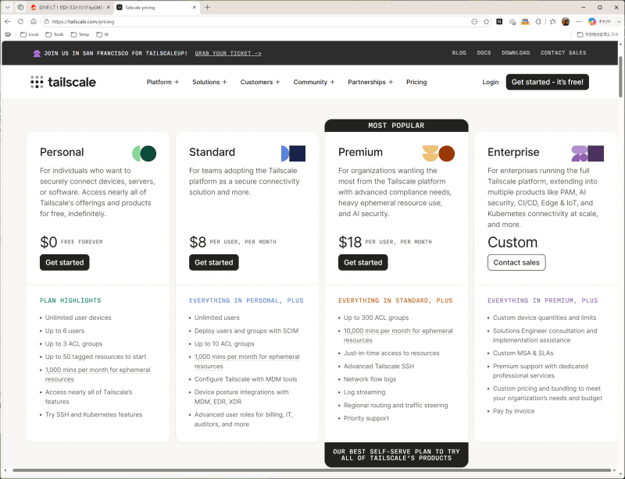This screenshot has height=479, width=625.
Task: Click Get started under Premium plan
Action: 362,262
